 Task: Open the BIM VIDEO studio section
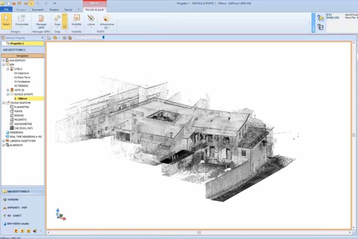(x=17, y=224)
